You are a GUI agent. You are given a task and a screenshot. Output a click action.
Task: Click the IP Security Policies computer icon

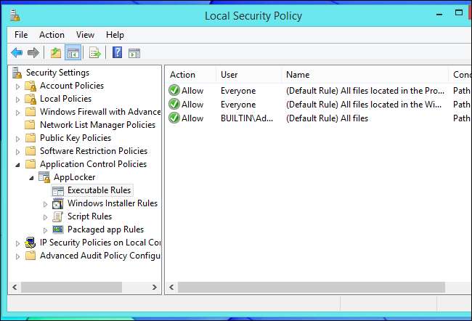point(30,243)
